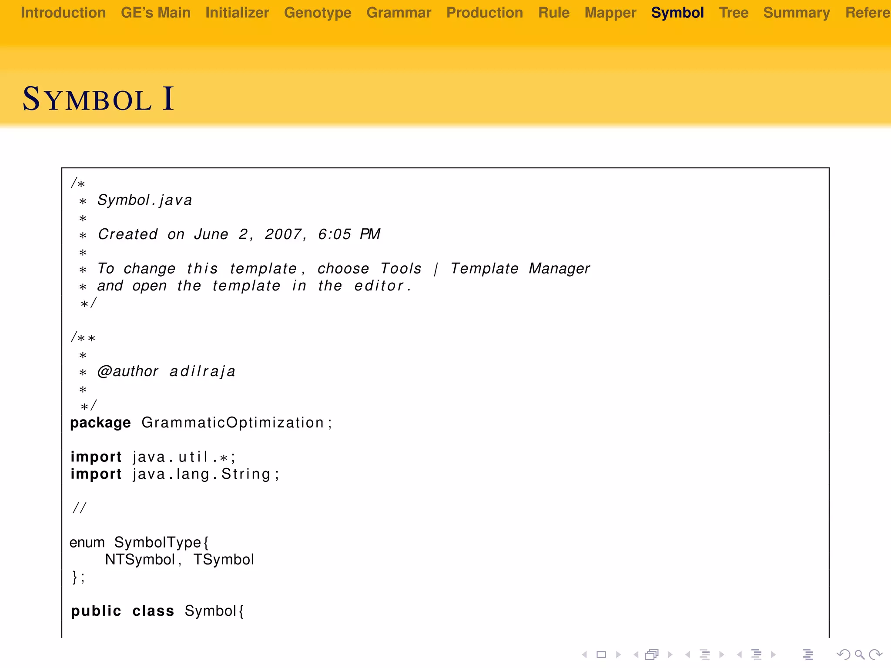This screenshot has height=668, width=891.
Task: Click the stacked frames navigation icon
Action: point(652,654)
